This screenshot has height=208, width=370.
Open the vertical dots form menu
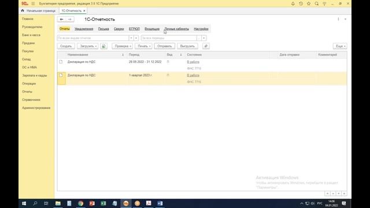point(338,19)
